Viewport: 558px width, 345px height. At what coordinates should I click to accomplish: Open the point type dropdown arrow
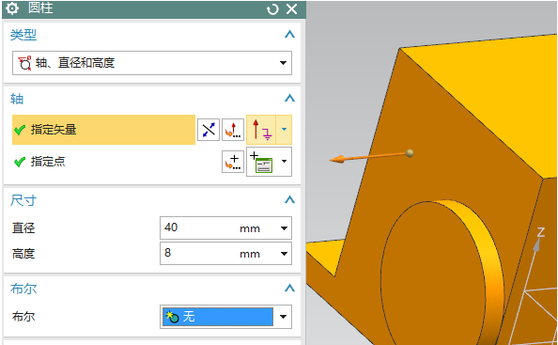[x=284, y=162]
